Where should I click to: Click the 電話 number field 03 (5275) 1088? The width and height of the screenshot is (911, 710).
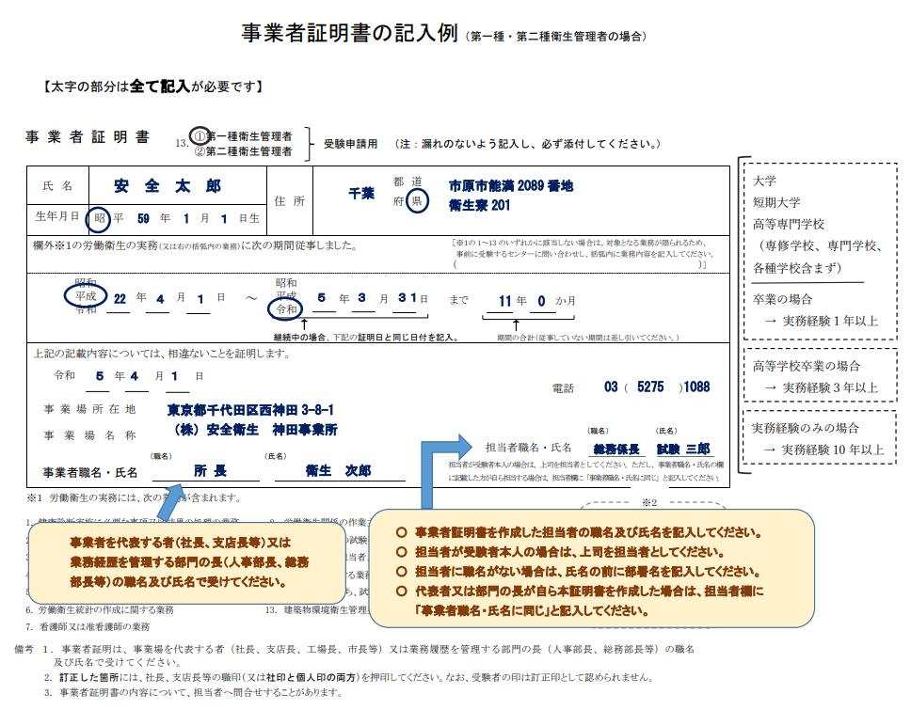click(x=657, y=387)
